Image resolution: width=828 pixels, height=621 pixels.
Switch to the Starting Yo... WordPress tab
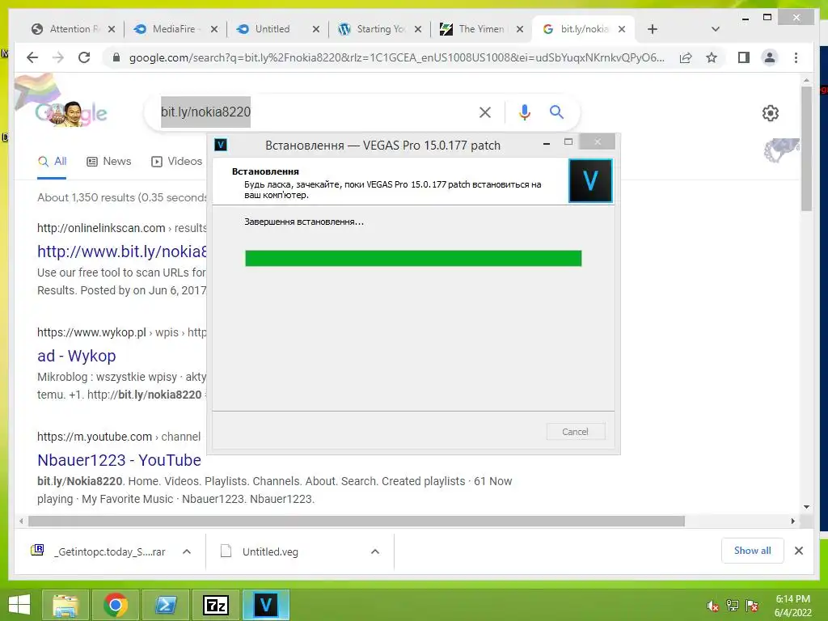click(x=380, y=29)
